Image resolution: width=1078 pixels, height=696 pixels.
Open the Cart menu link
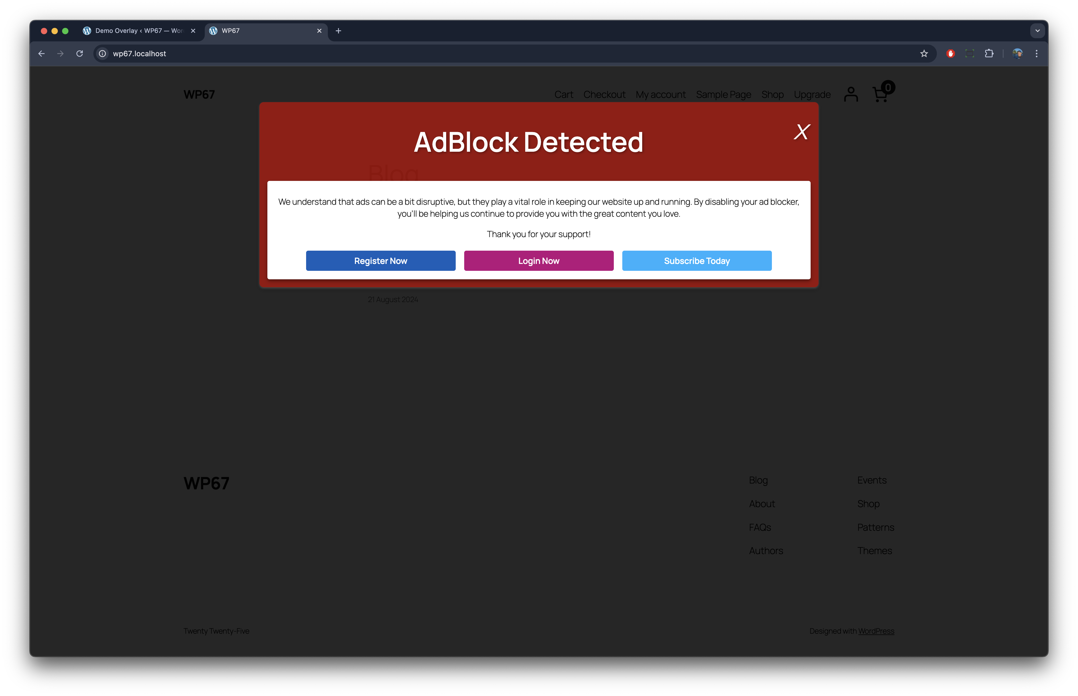point(564,94)
